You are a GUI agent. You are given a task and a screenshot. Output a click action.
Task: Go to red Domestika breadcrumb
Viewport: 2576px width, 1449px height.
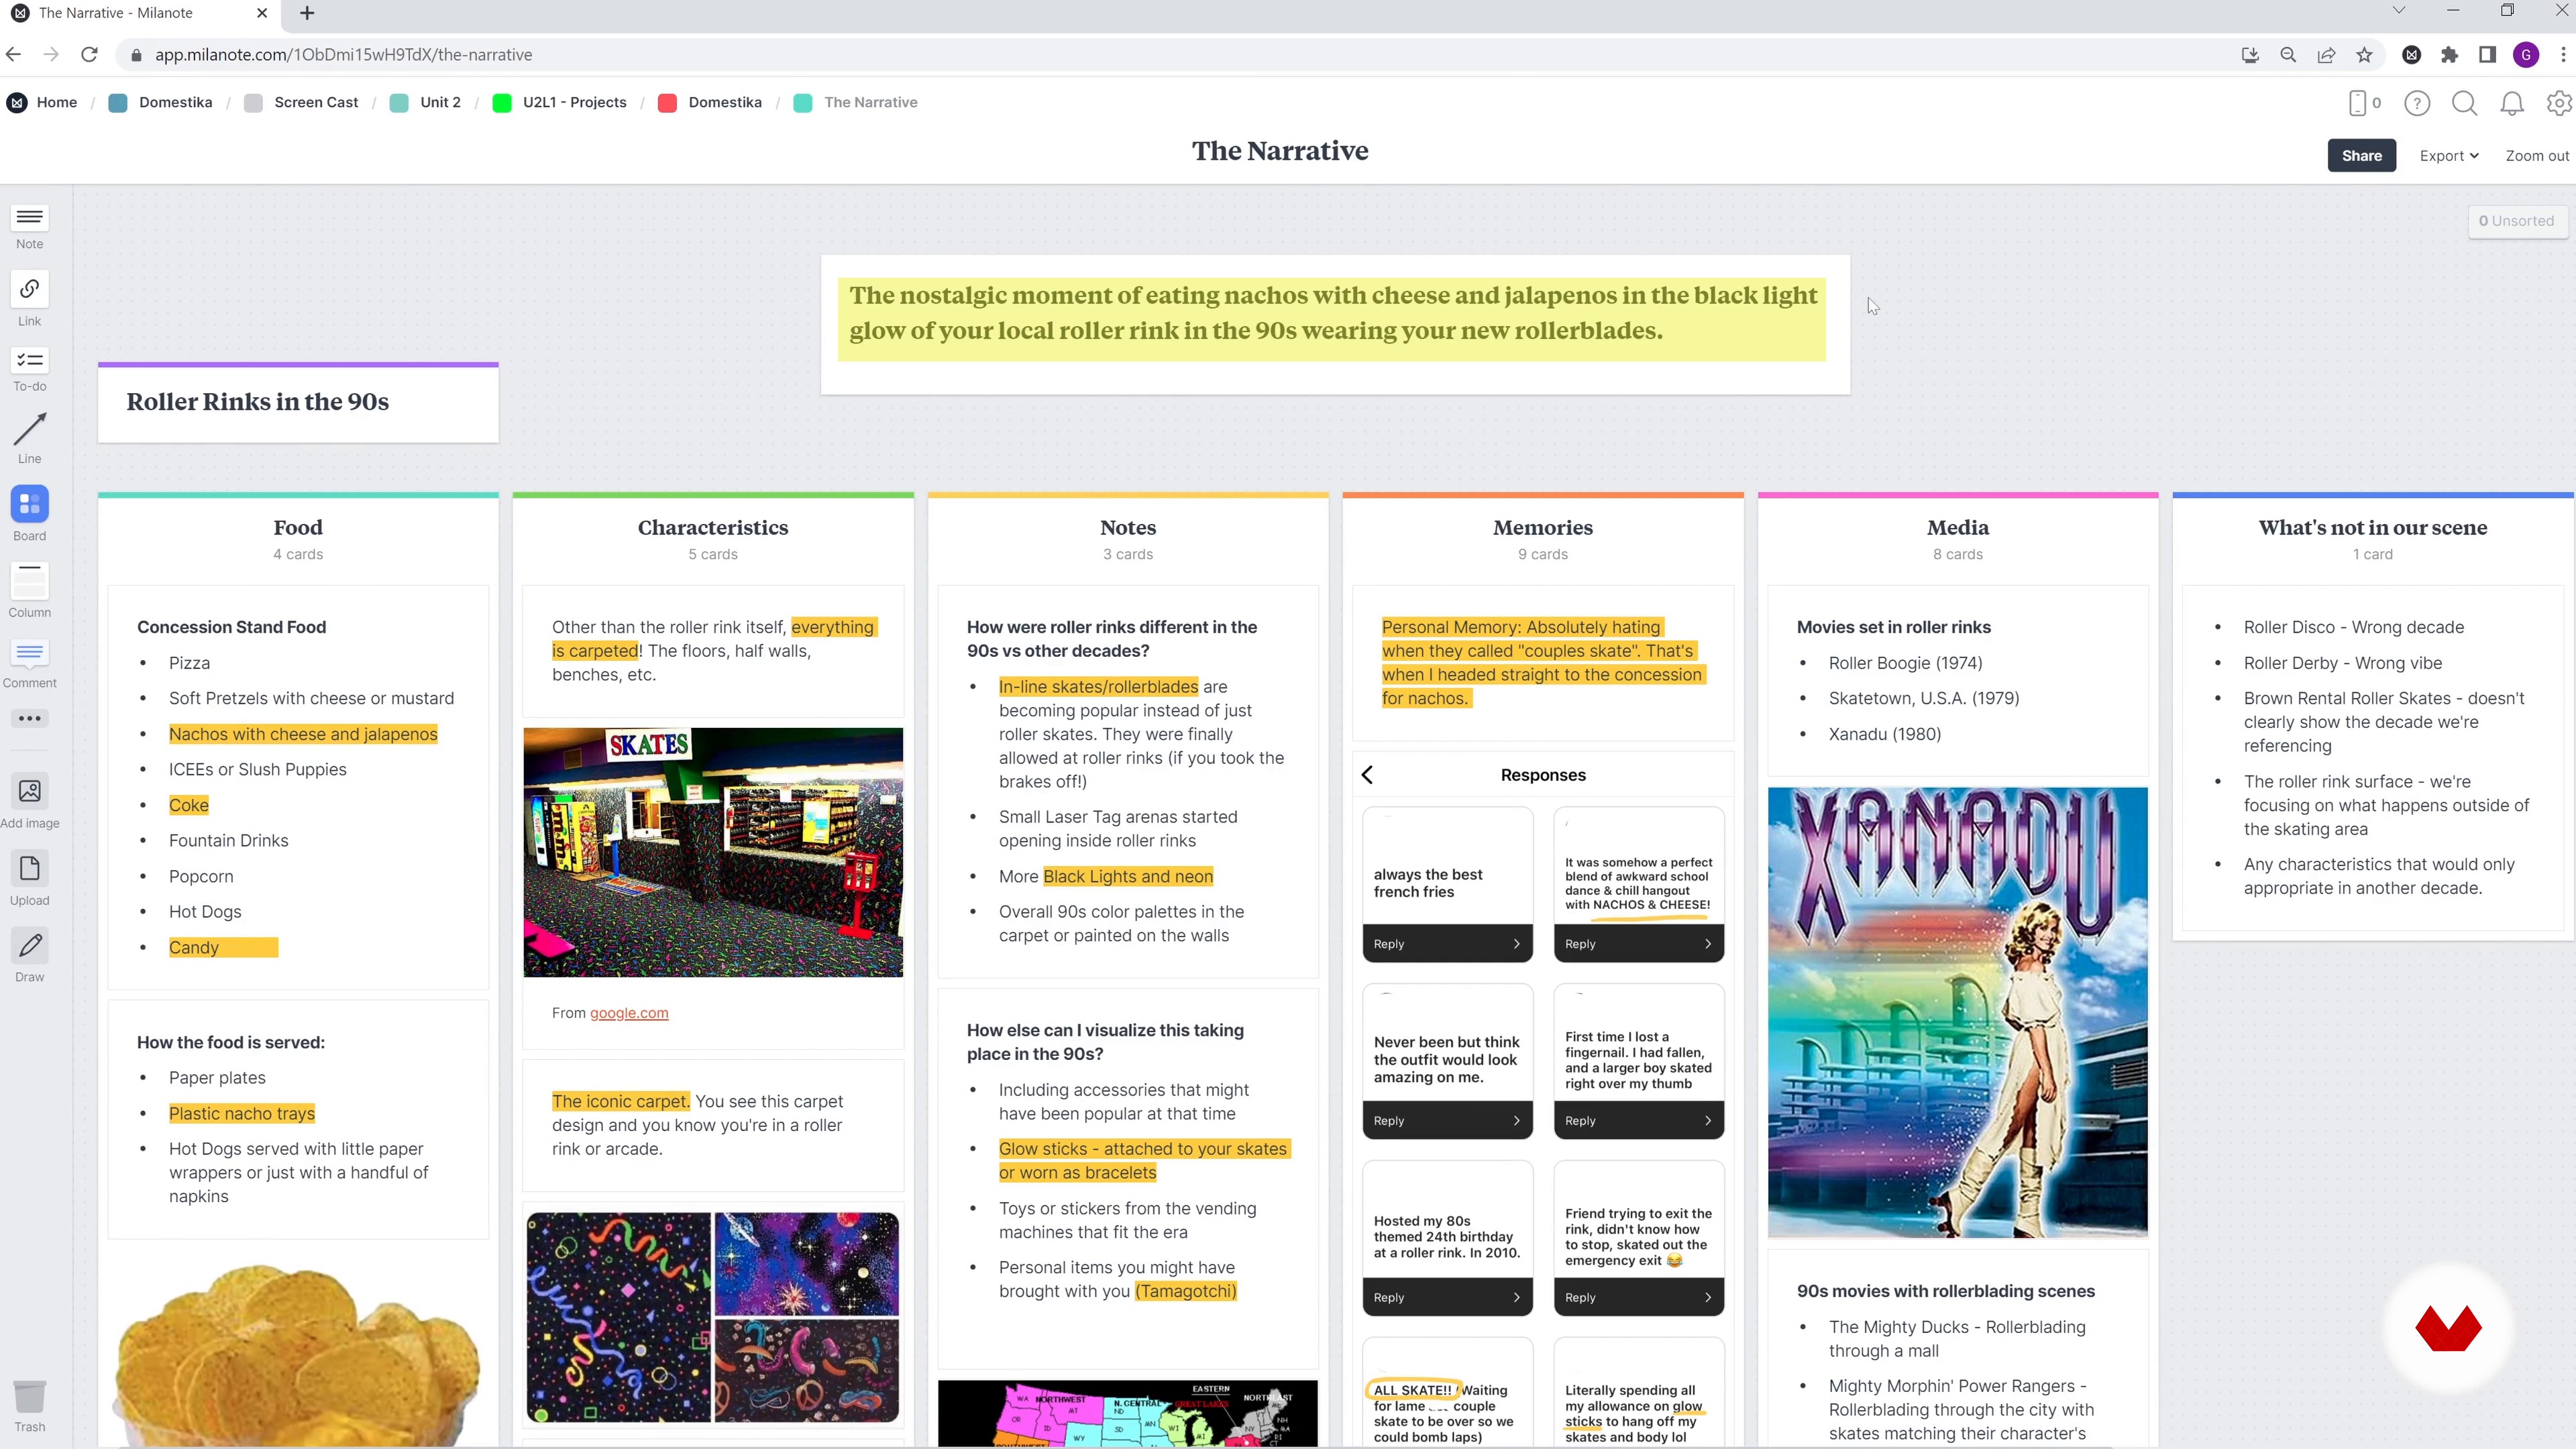[x=725, y=102]
